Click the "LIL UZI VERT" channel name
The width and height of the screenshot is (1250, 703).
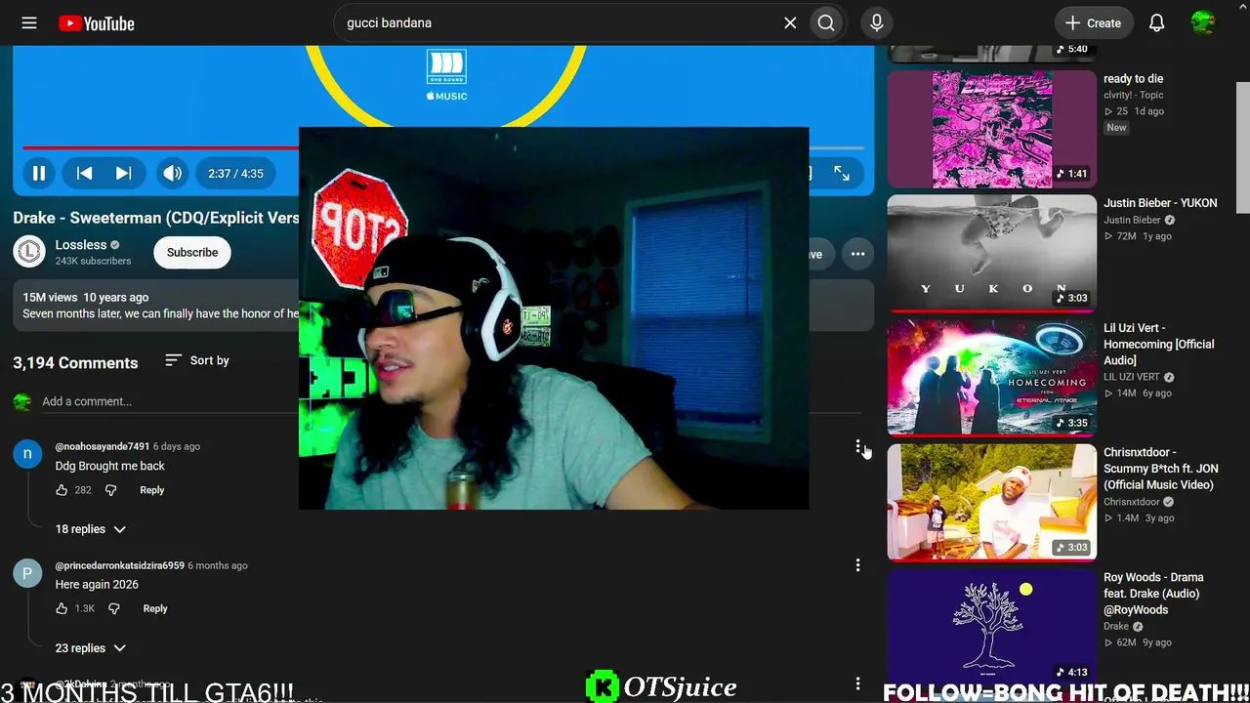(x=1132, y=377)
